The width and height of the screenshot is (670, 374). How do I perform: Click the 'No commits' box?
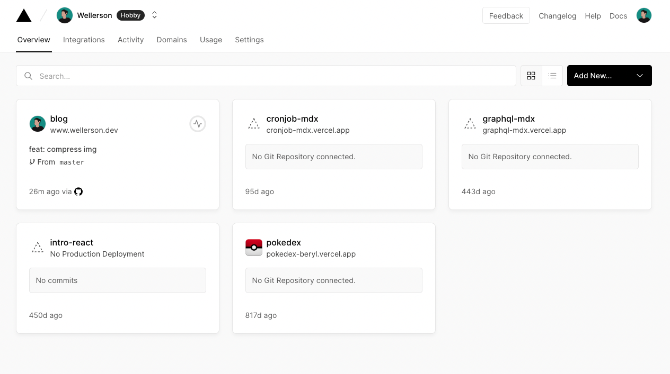[x=118, y=280]
